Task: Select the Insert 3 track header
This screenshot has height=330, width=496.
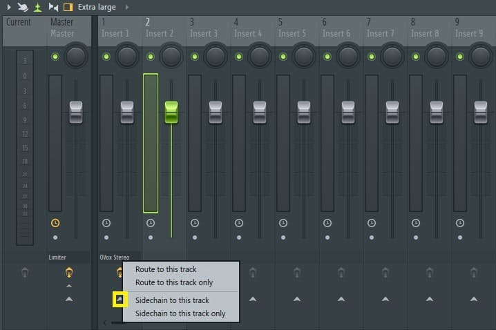Action: tap(208, 31)
